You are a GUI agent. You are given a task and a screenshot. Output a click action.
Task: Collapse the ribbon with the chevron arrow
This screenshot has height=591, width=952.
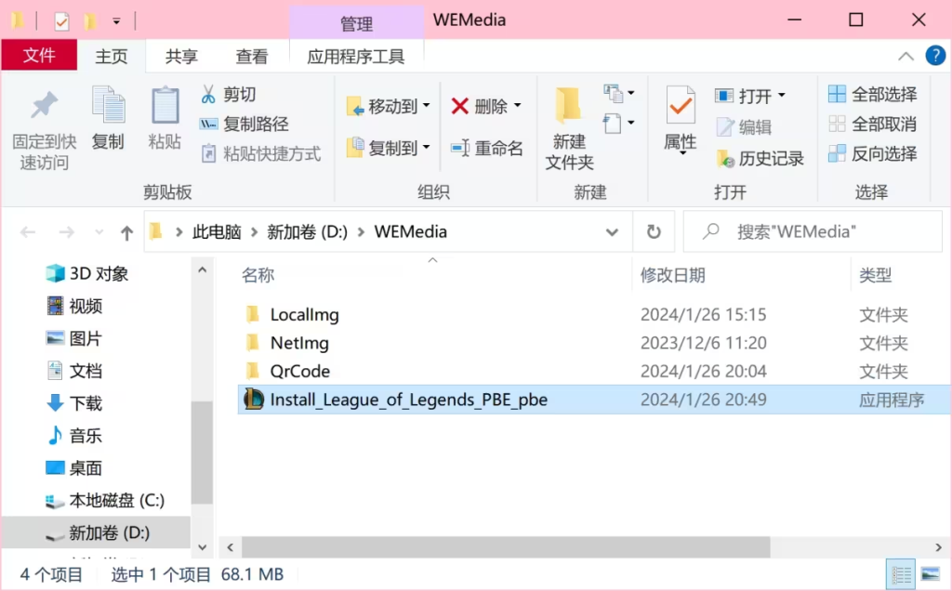(906, 57)
